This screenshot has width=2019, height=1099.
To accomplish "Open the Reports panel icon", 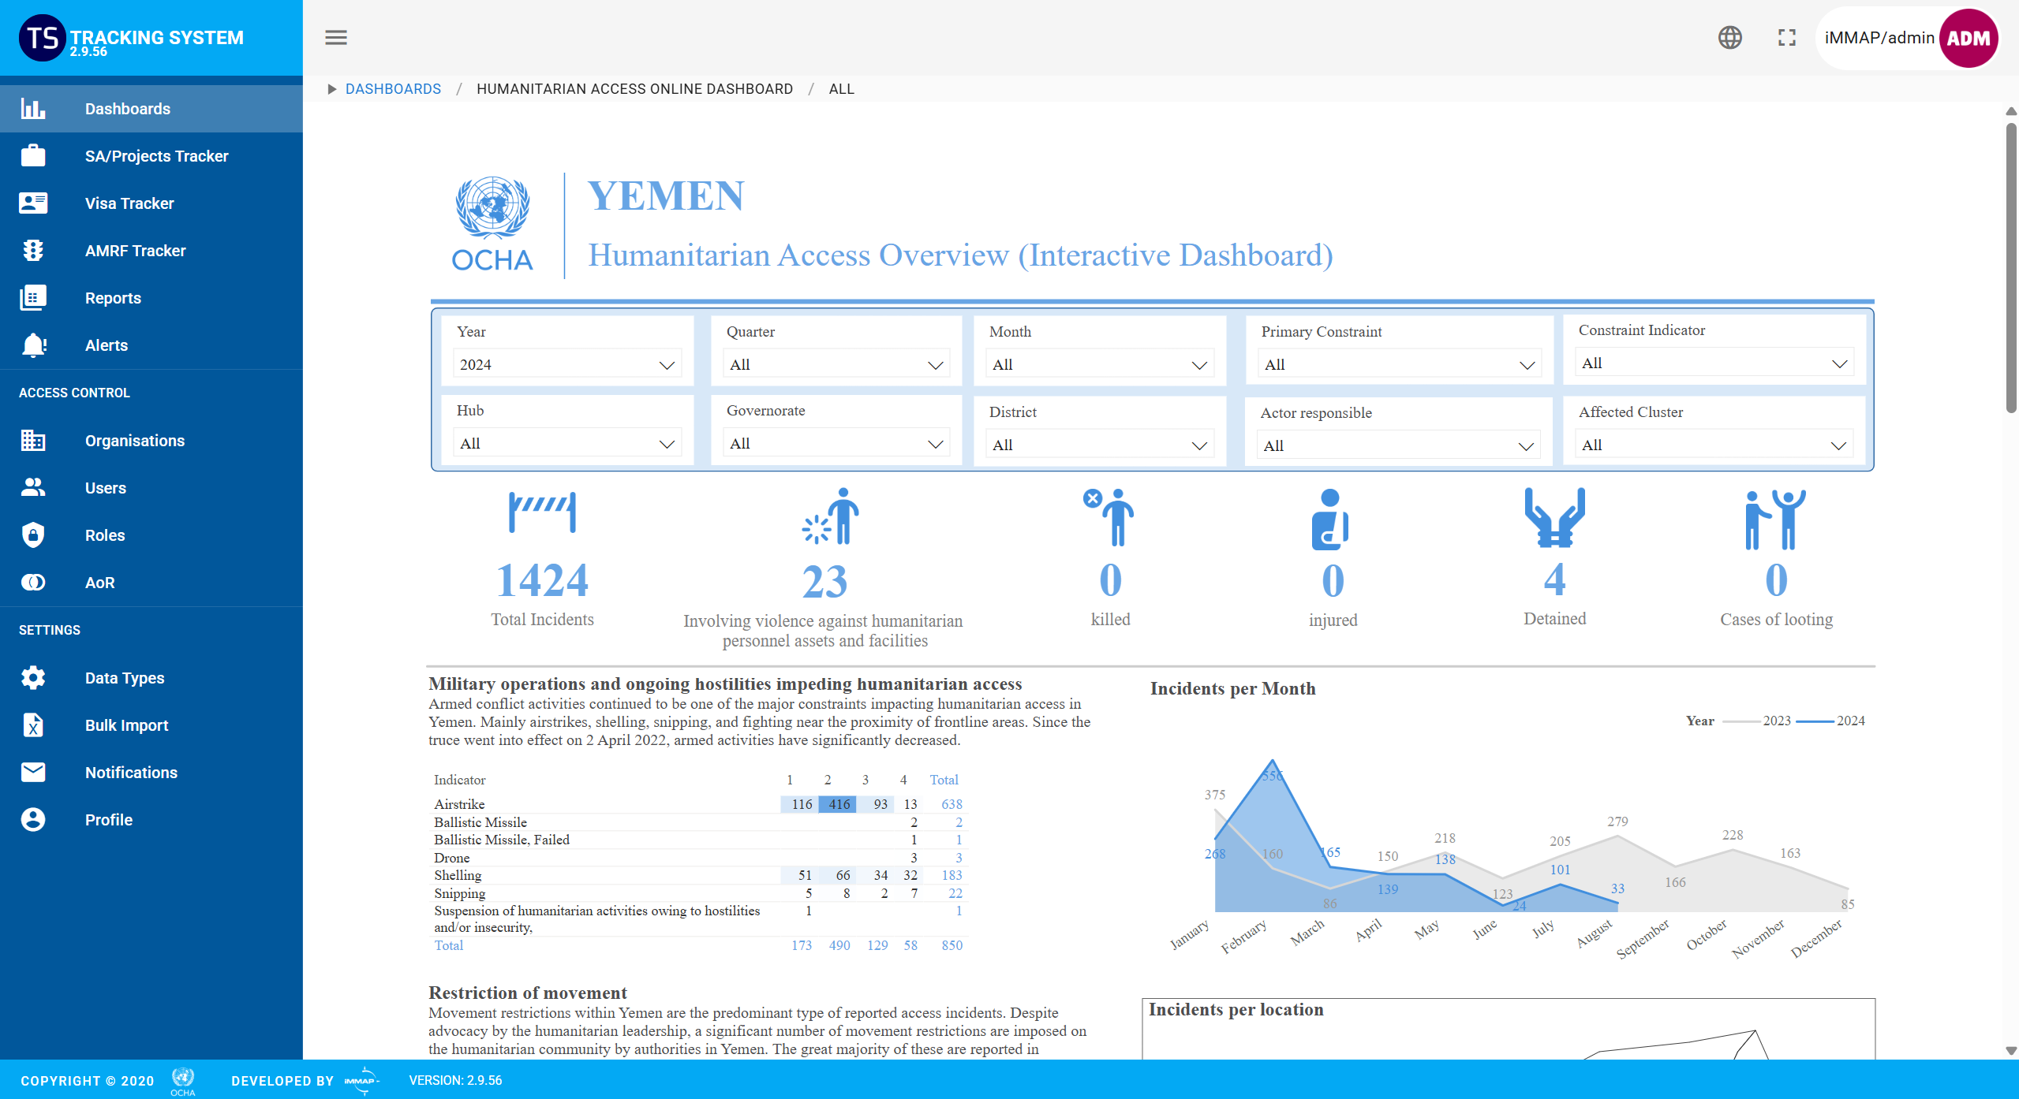I will tap(32, 297).
